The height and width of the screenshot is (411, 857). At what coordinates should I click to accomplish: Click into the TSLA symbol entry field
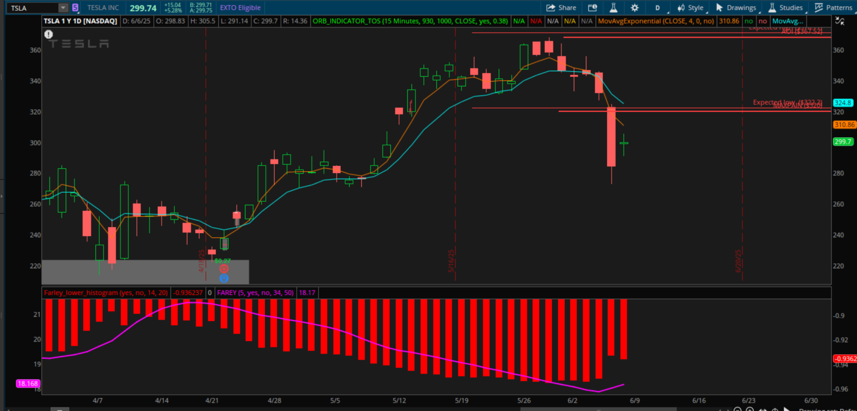(x=33, y=8)
